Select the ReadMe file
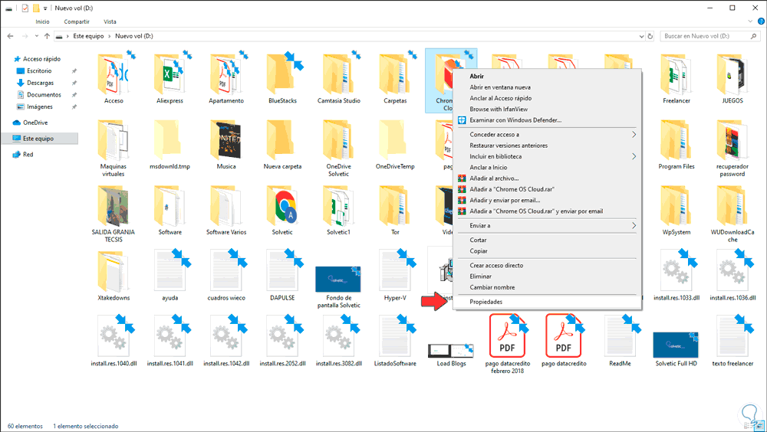The image size is (767, 432). 620,336
